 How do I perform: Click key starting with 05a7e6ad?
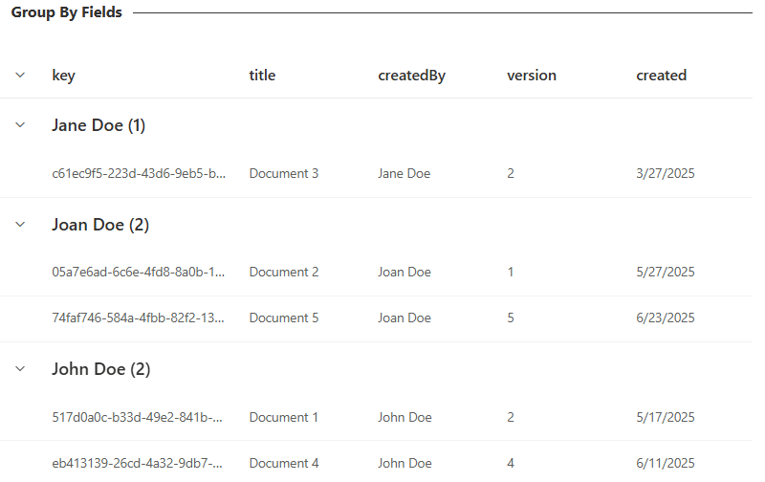(139, 273)
